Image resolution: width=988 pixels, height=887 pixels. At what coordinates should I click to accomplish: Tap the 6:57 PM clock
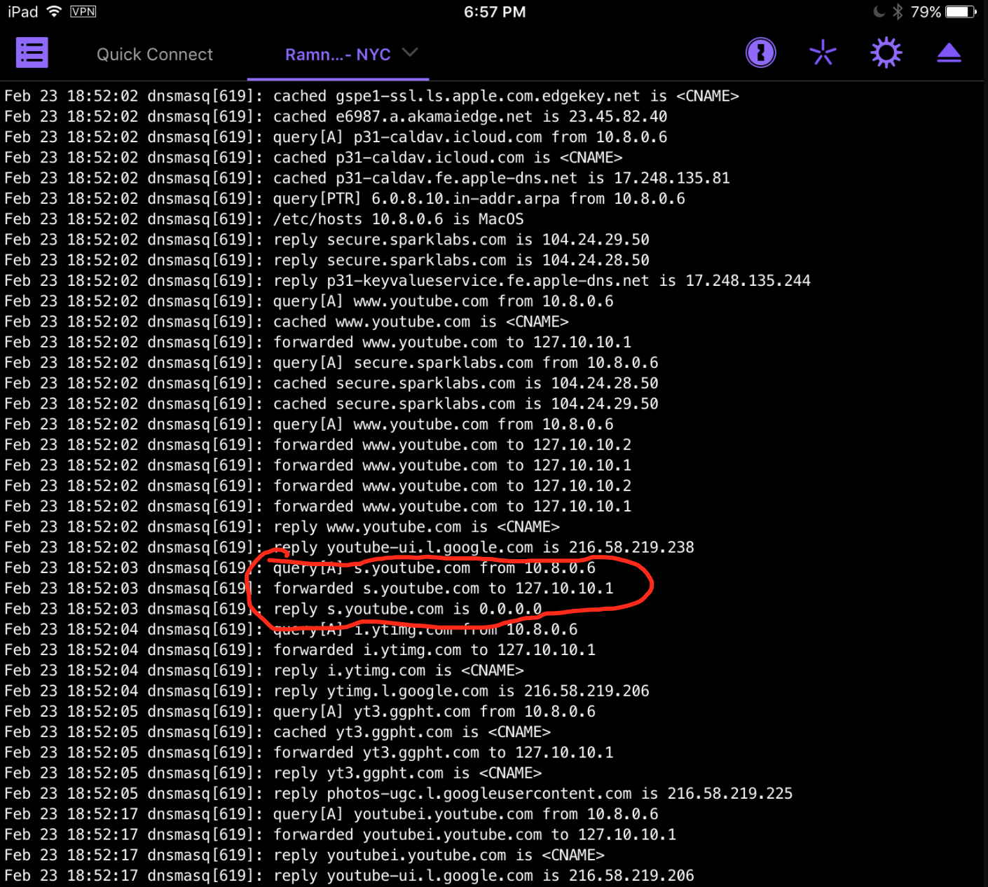(x=495, y=11)
